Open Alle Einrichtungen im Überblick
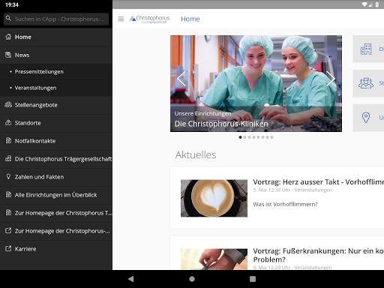 pyautogui.click(x=56, y=195)
